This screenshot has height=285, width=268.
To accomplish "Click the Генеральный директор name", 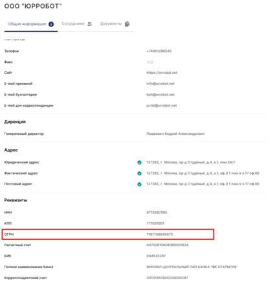I will tap(175, 134).
